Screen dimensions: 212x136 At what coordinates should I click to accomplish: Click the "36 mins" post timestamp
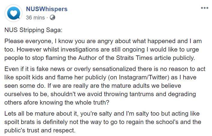(35, 18)
